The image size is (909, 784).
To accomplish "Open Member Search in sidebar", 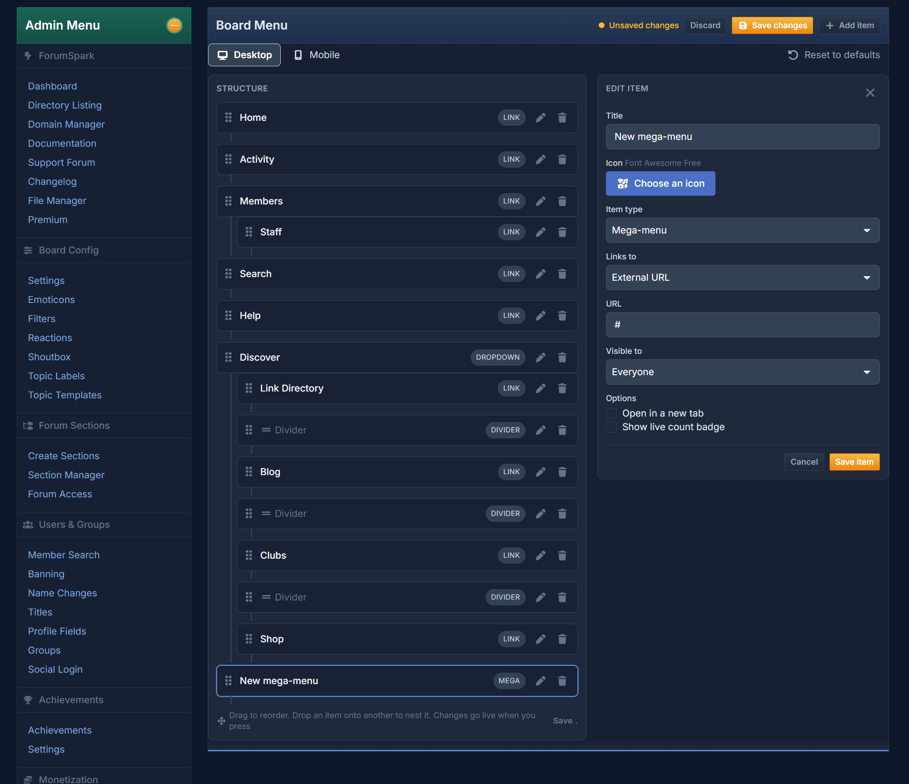I will 64,555.
